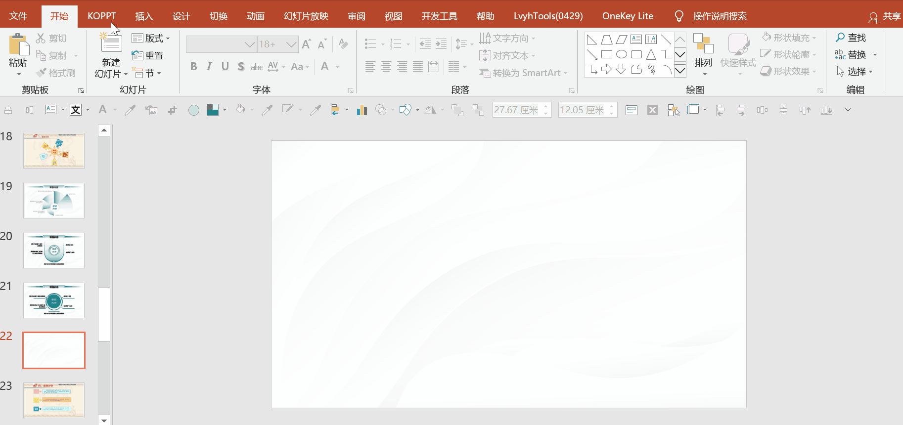
Task: Click the Reset (重置) slide button
Action: 147,55
